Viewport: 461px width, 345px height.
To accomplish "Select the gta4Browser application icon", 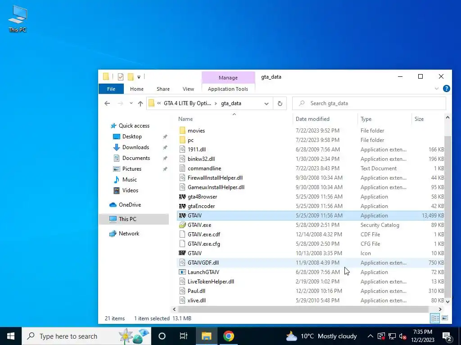I will pos(182,197).
